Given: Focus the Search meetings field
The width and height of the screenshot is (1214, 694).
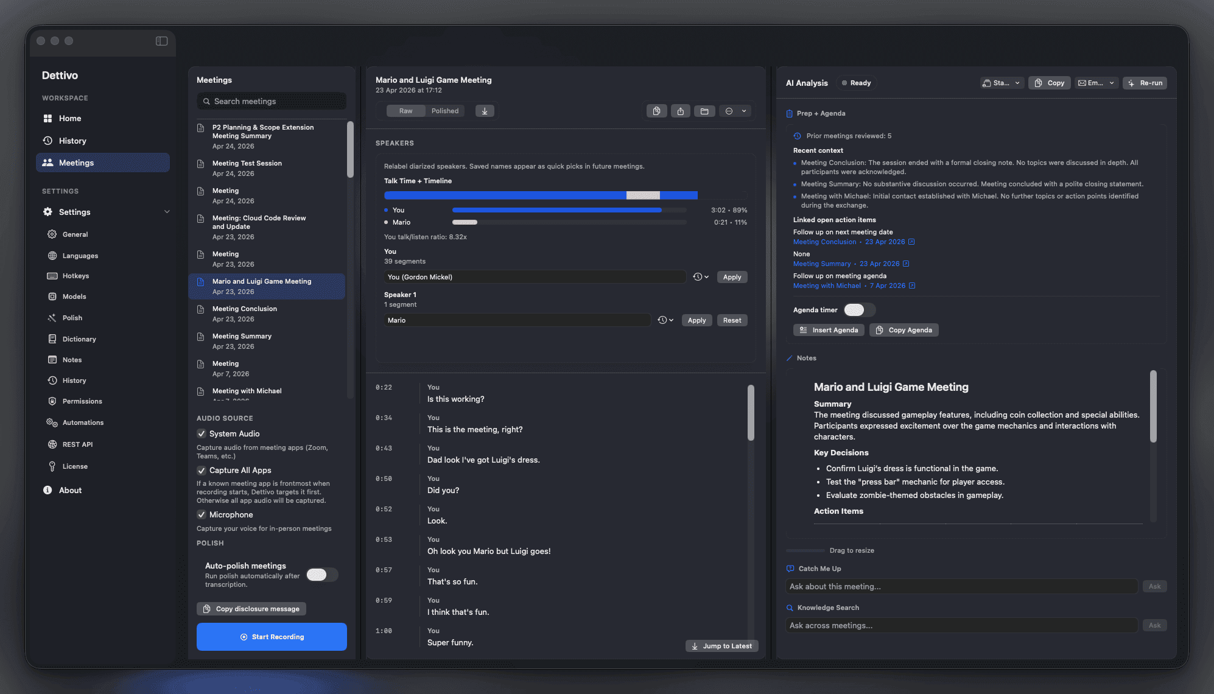Looking at the screenshot, I should [272, 101].
